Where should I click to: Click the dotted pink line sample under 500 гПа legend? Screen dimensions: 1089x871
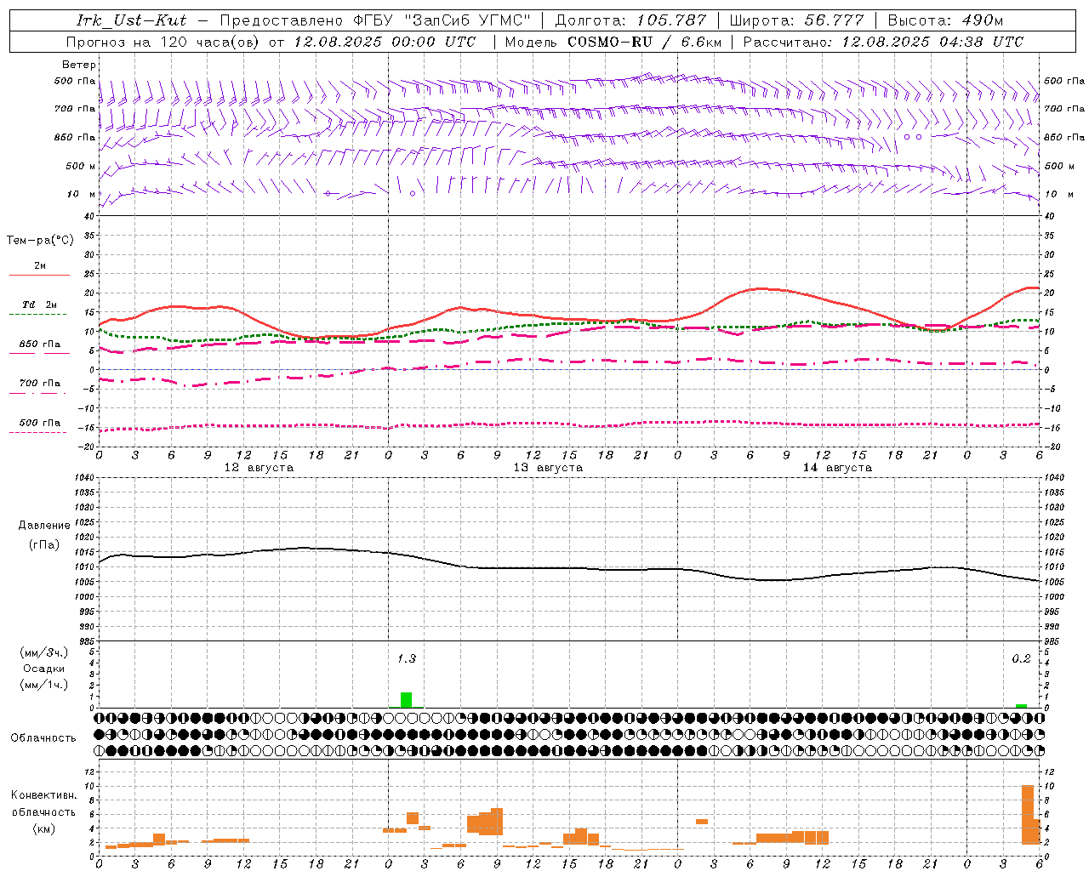[x=38, y=433]
